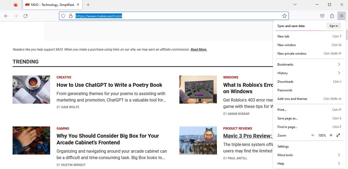This screenshot has height=169, width=348.
Task: Open the extensions puzzle-piece icon
Action: pyautogui.click(x=332, y=16)
